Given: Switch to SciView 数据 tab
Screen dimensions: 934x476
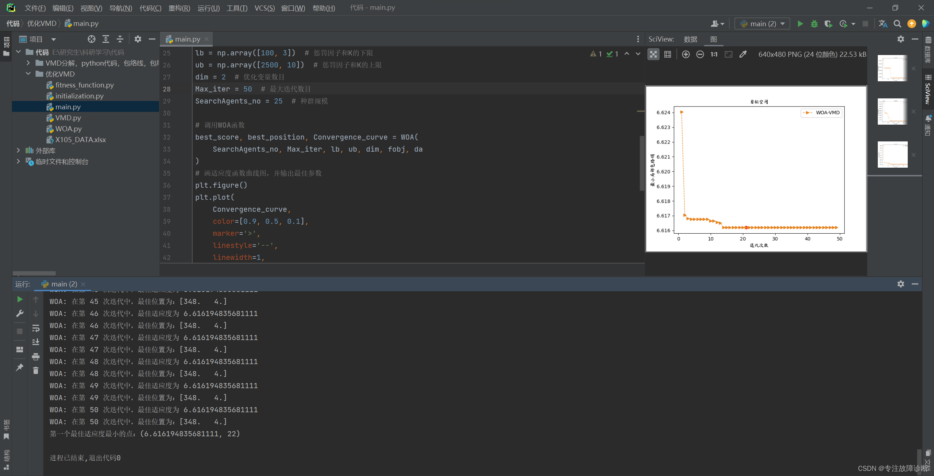Looking at the screenshot, I should (690, 39).
